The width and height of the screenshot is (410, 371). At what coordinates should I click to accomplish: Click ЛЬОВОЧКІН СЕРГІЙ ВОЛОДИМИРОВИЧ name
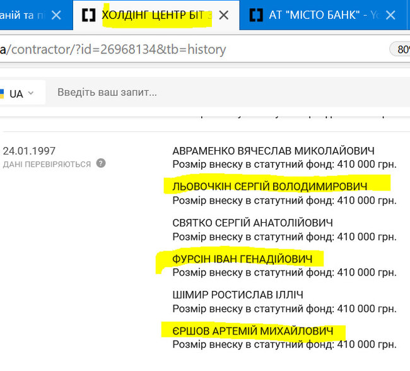270,187
